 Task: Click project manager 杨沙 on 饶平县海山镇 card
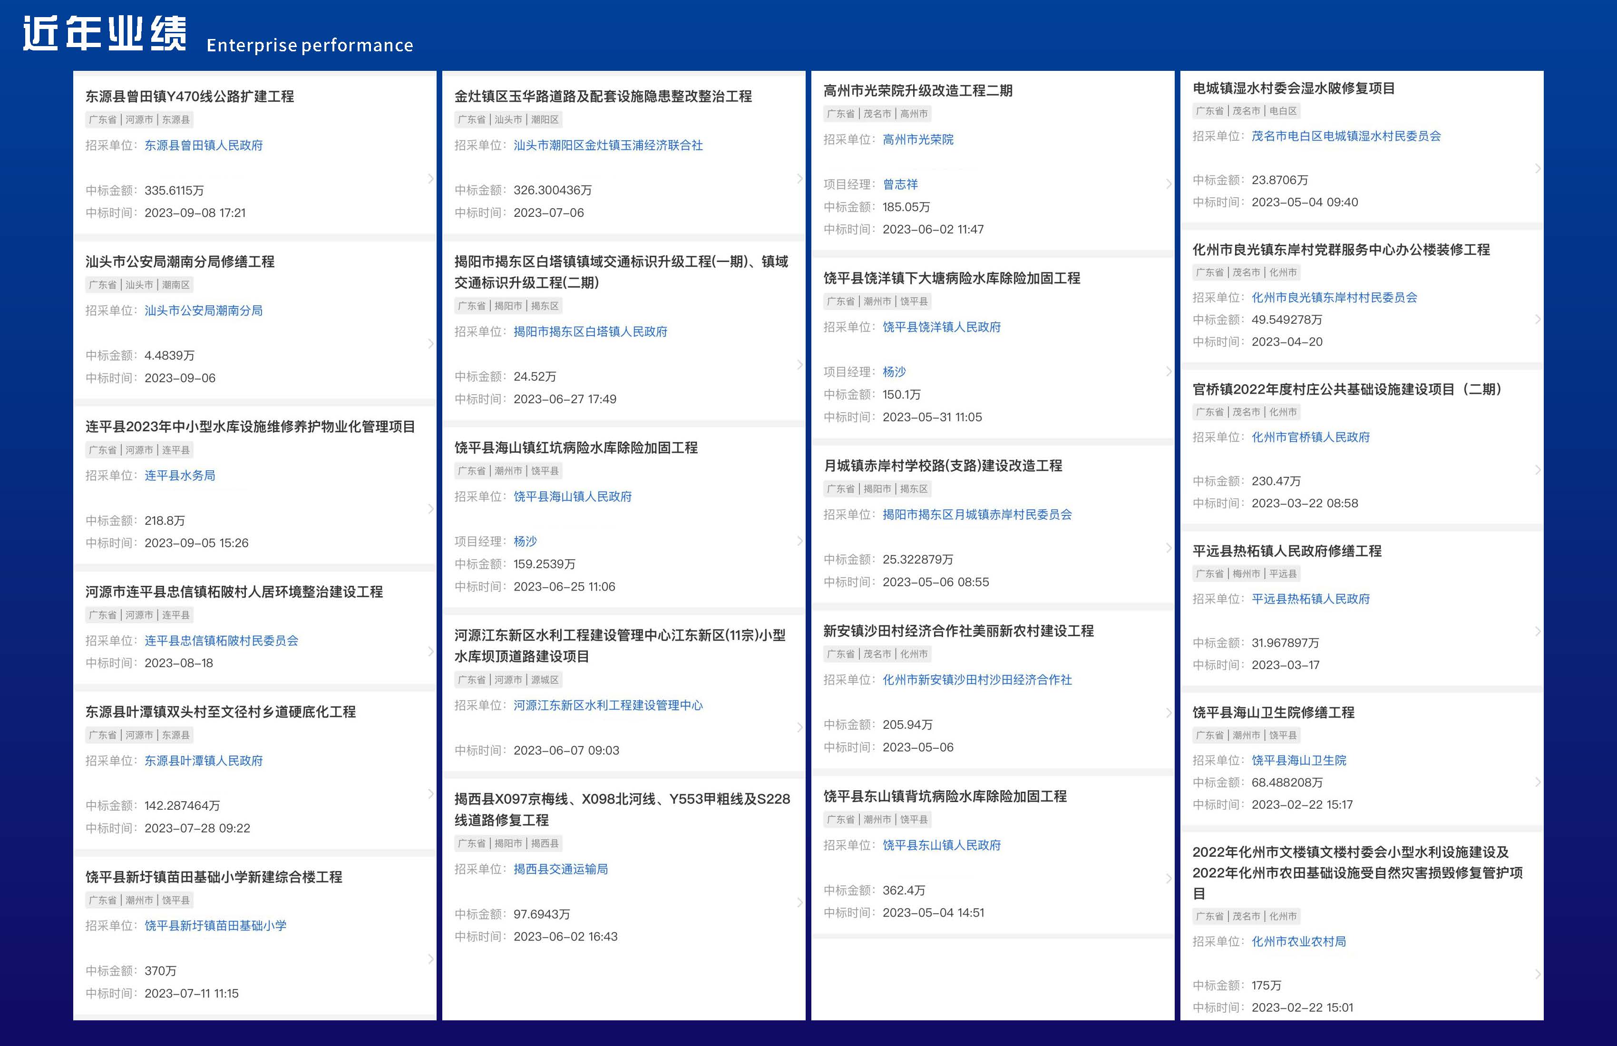[x=526, y=542]
